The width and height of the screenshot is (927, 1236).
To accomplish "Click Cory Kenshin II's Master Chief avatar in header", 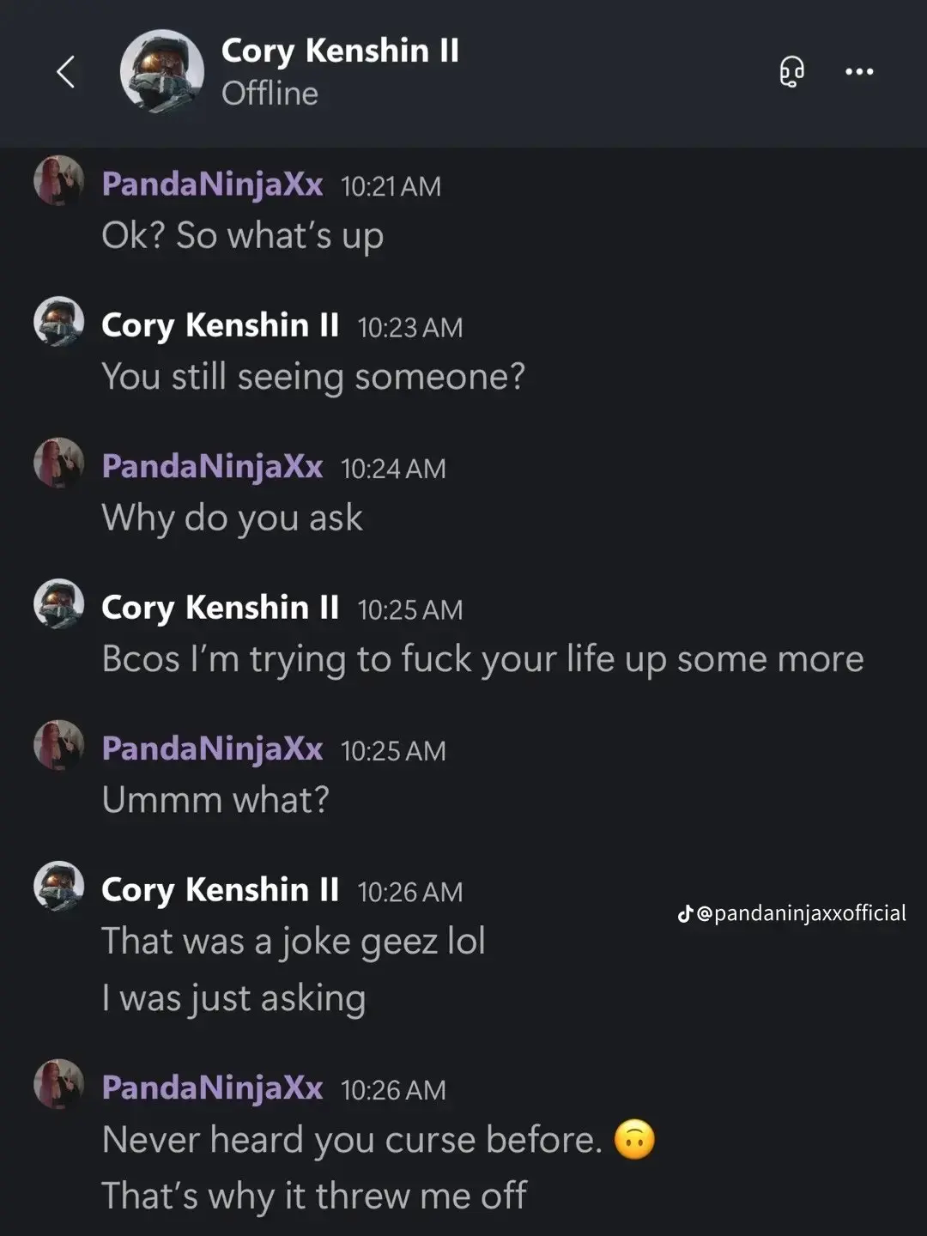I will (x=162, y=70).
